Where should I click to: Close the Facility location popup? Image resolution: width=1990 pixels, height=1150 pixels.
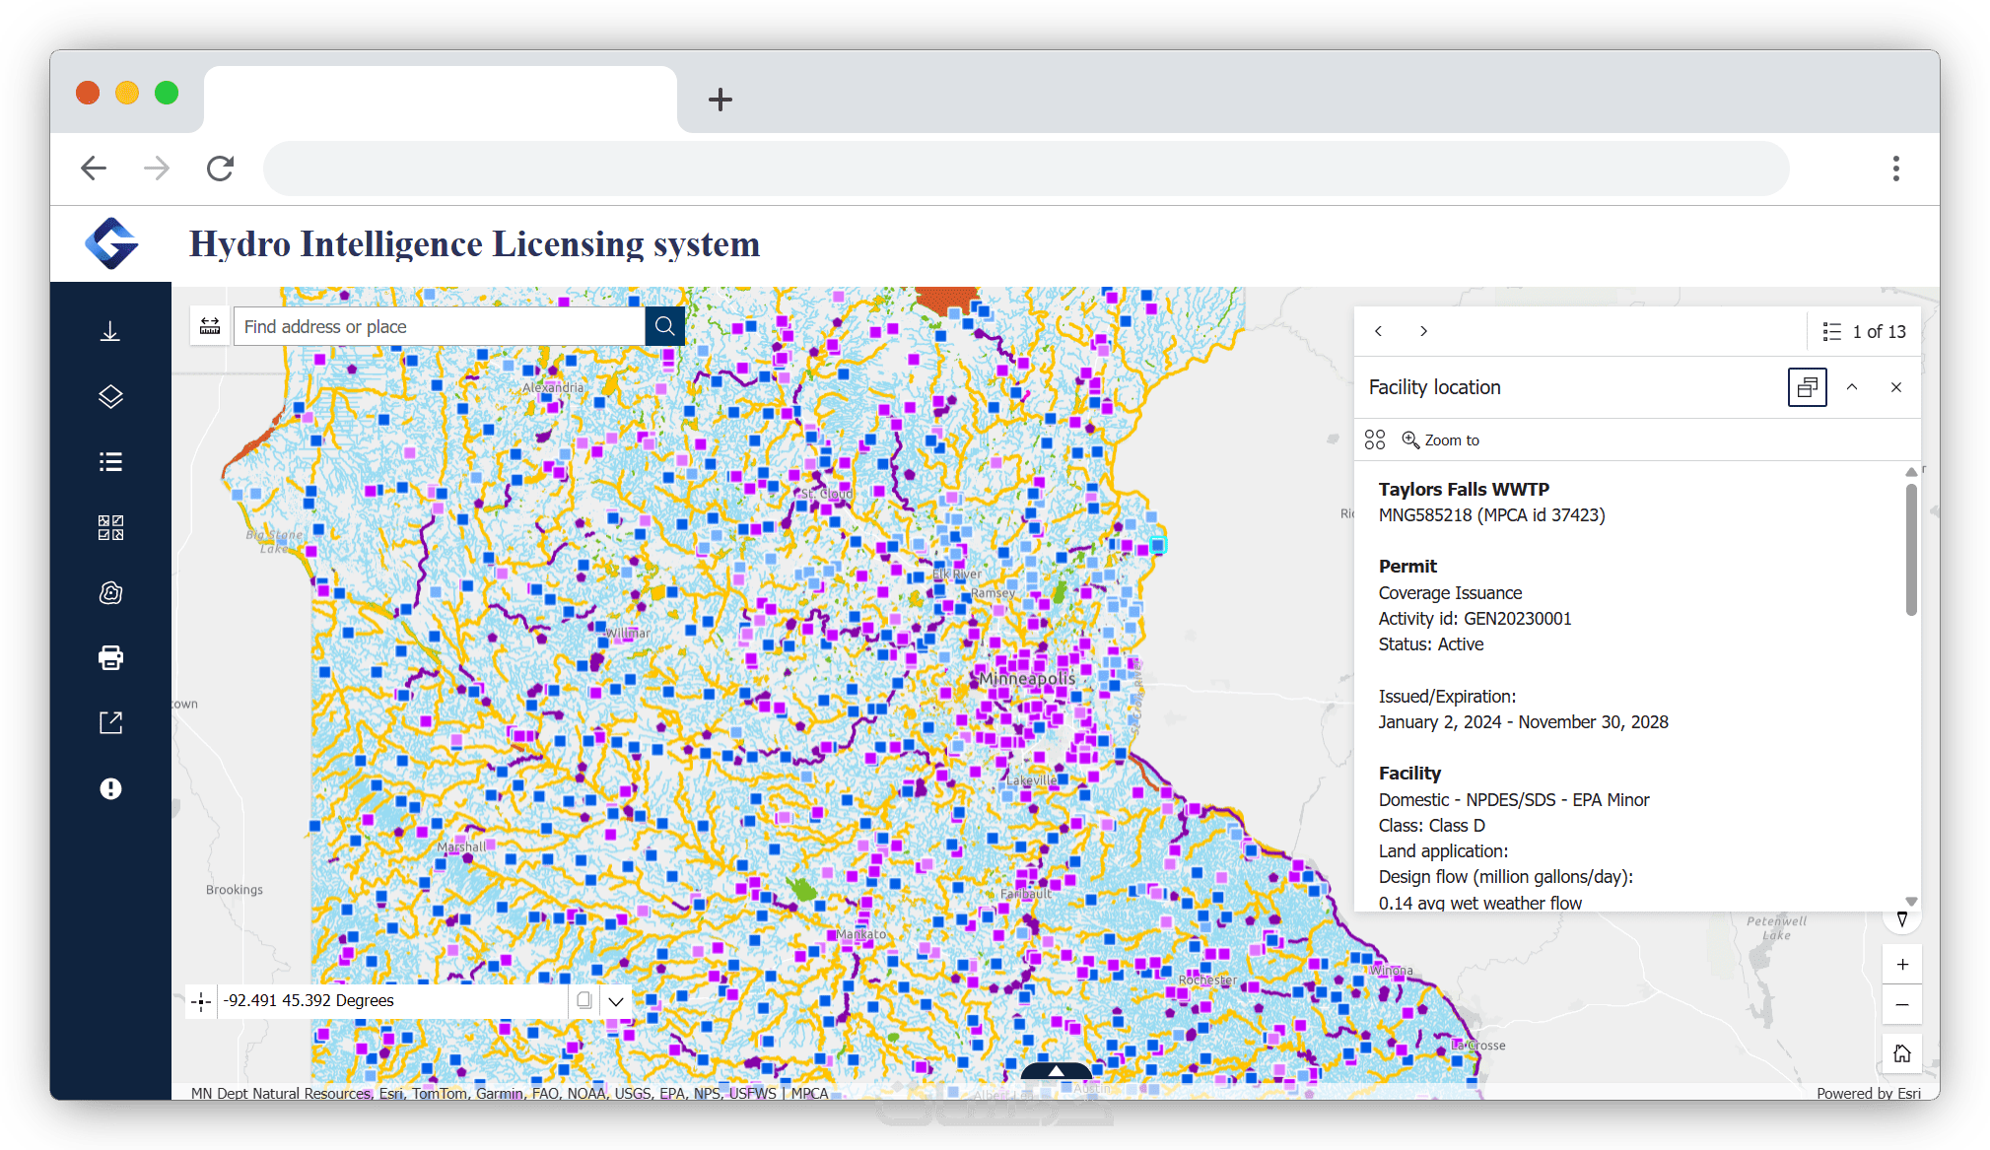(1896, 387)
